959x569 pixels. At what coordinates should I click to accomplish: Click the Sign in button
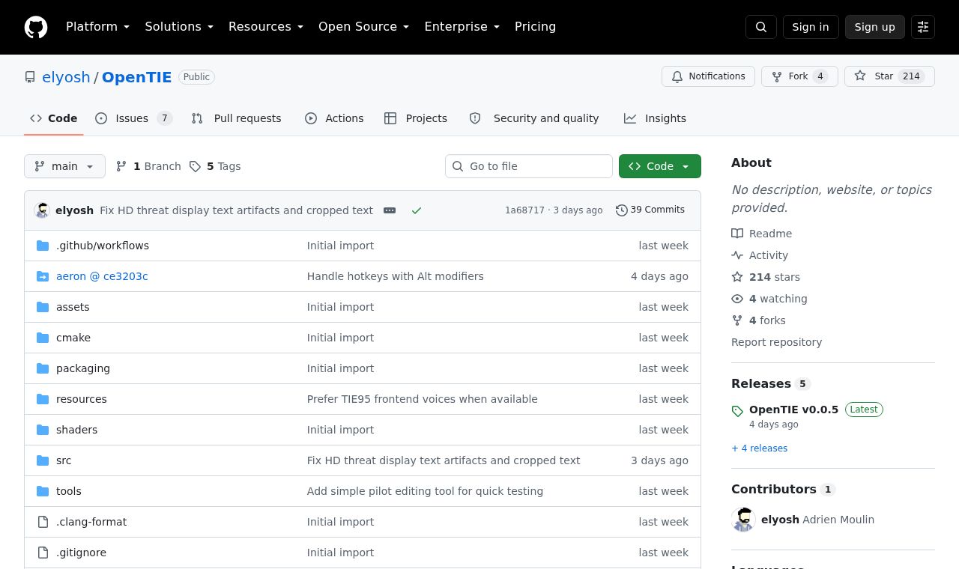point(811,27)
